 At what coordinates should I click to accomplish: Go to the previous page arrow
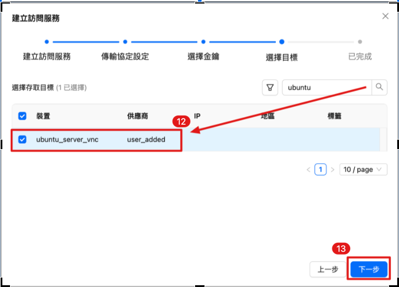(x=308, y=170)
